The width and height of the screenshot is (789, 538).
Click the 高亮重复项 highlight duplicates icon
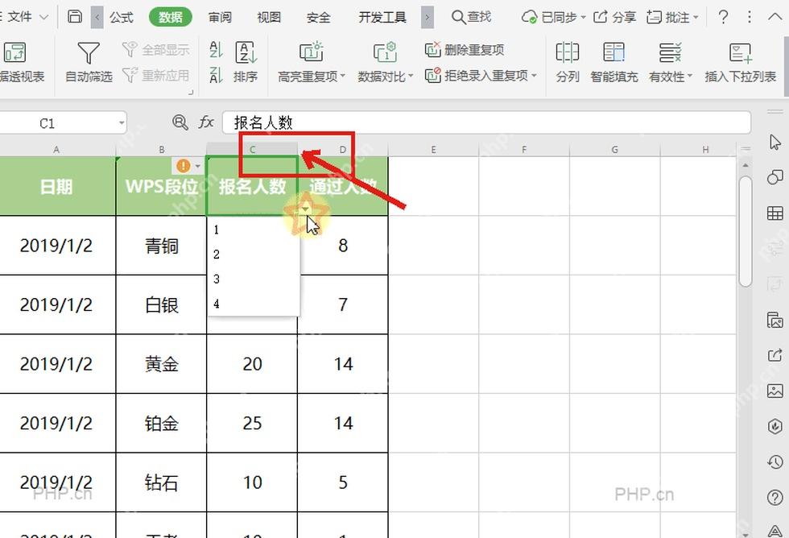pos(311,52)
